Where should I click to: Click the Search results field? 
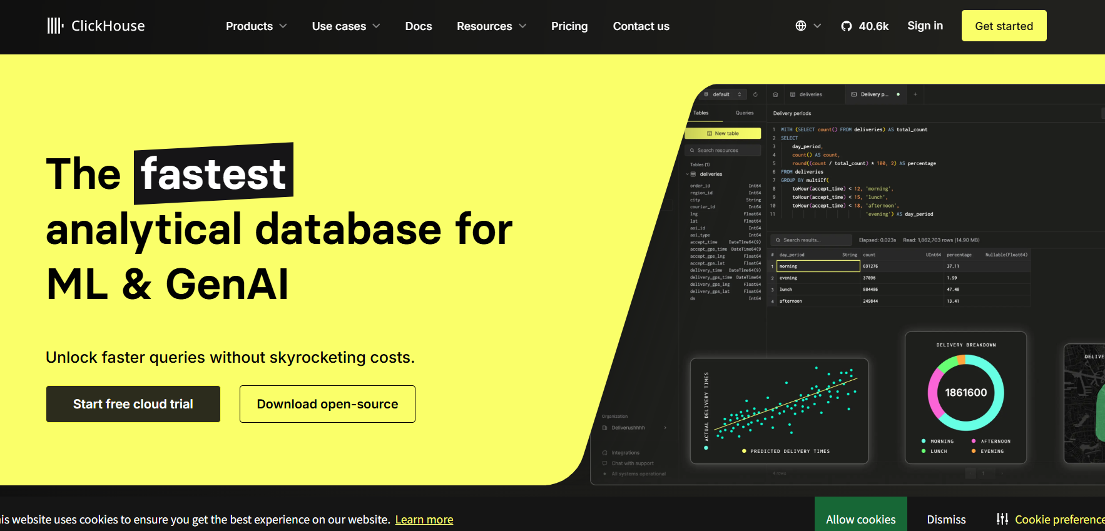pyautogui.click(x=812, y=240)
